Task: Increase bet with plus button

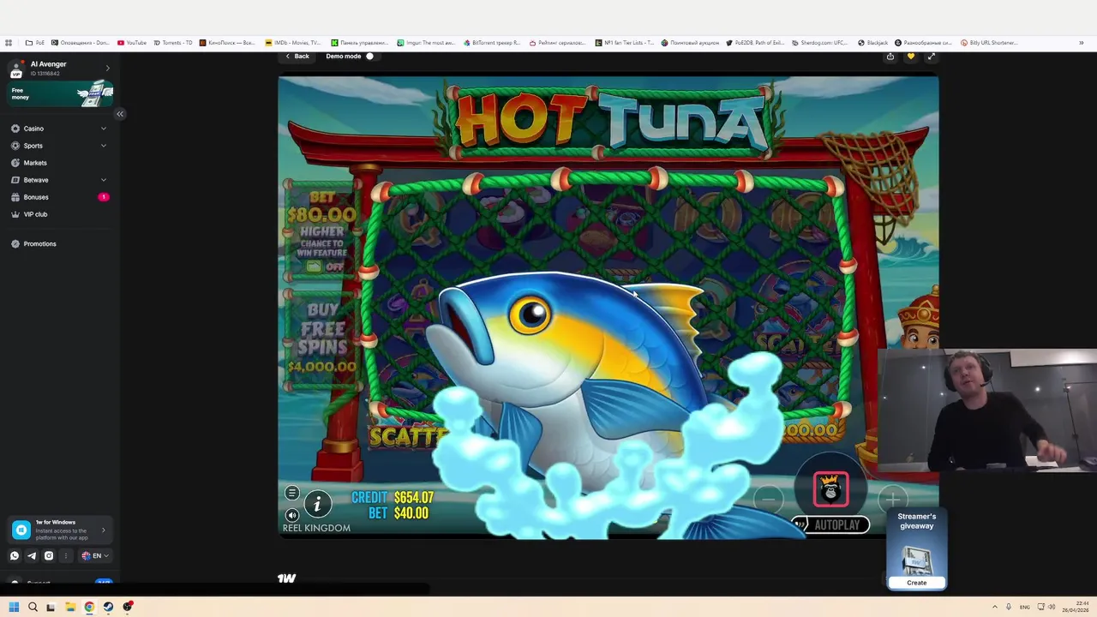Action: [x=892, y=498]
